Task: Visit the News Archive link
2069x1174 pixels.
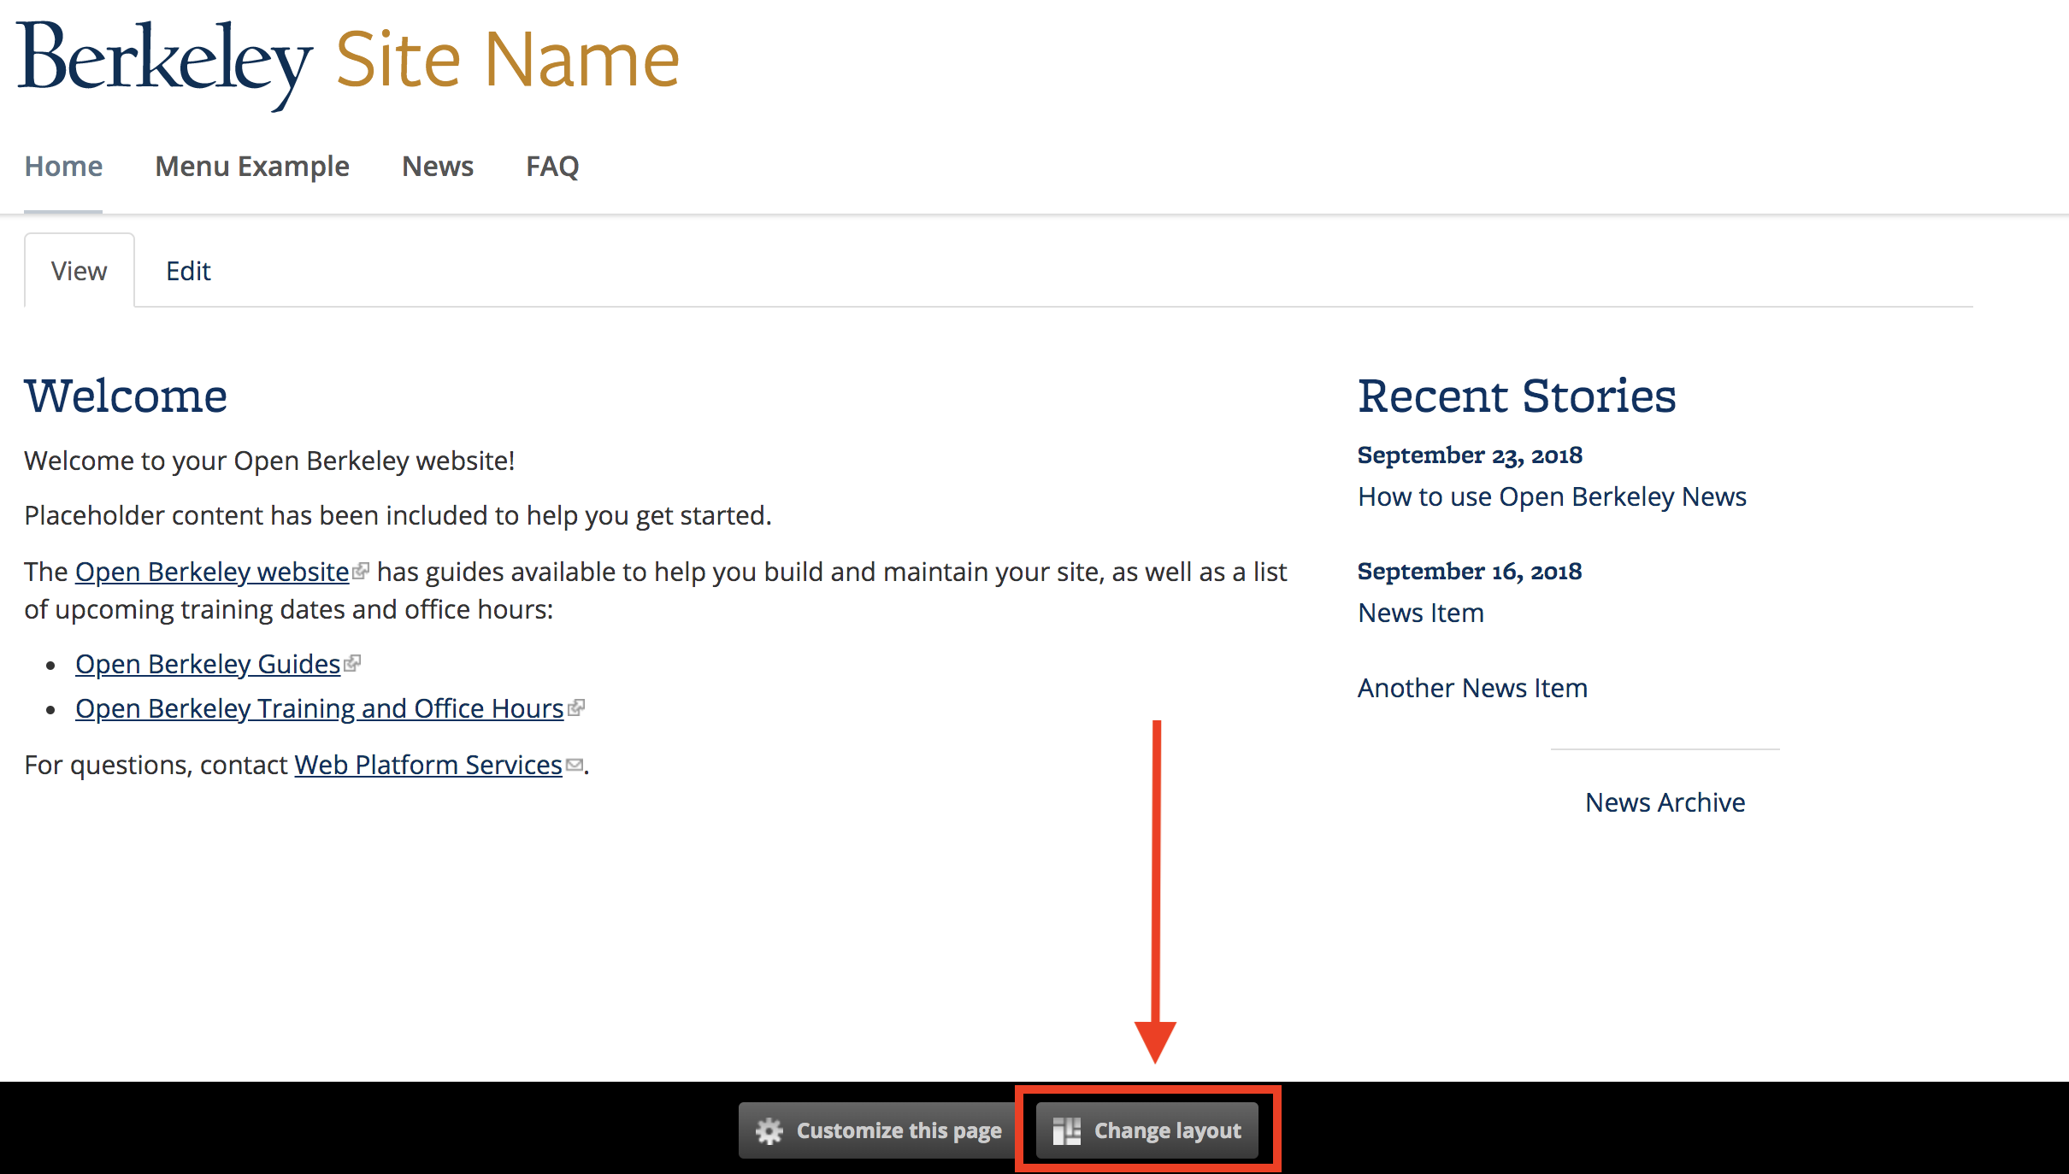Action: coord(1665,802)
